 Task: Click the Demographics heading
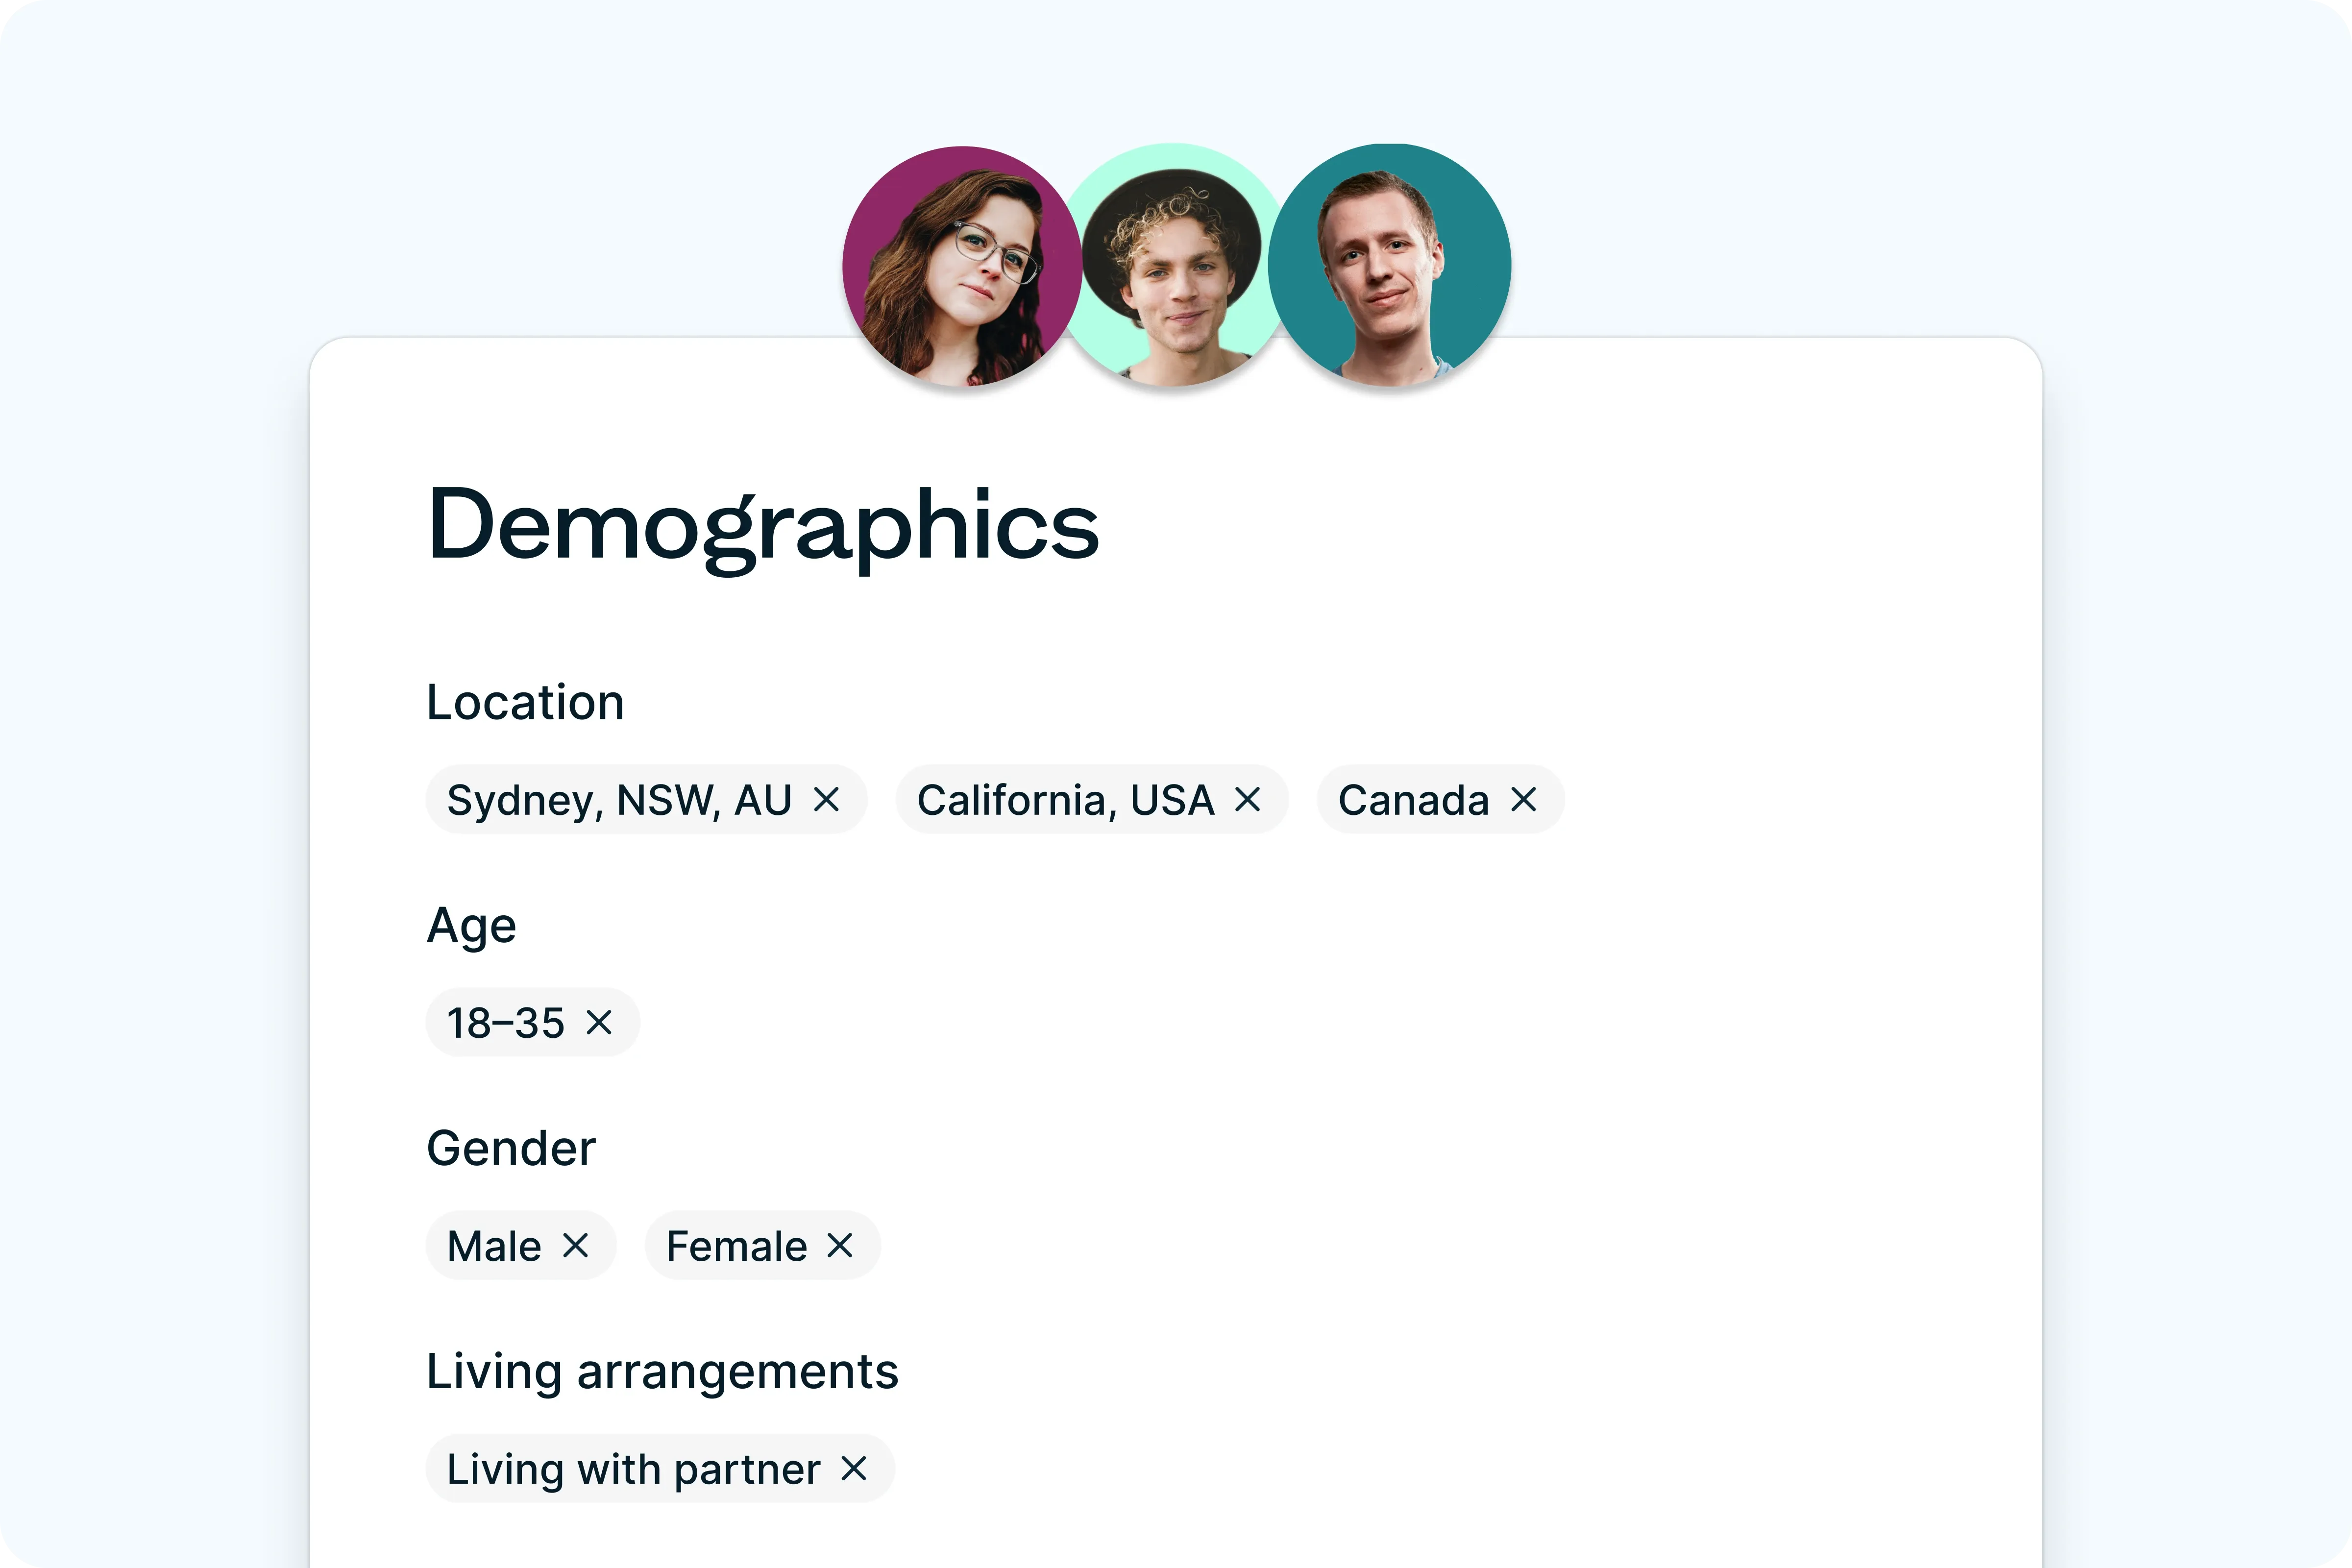pos(763,525)
